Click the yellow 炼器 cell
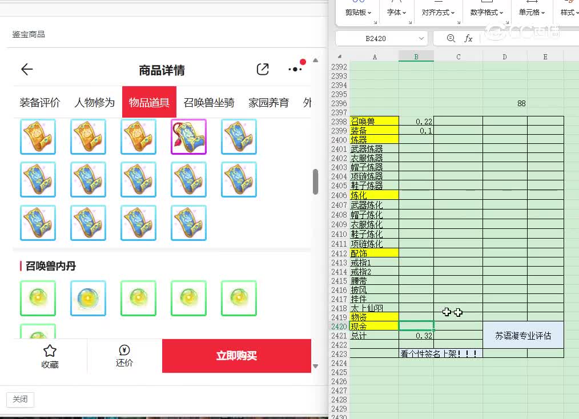The width and height of the screenshot is (579, 419). click(x=375, y=139)
